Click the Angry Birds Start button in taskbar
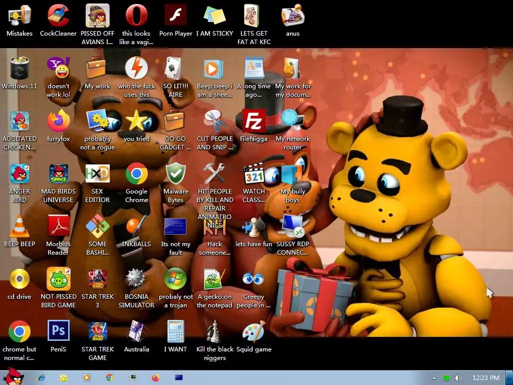513x385 pixels. point(13,376)
